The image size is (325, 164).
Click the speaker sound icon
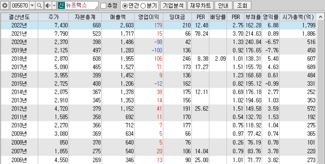[x=47, y=6]
